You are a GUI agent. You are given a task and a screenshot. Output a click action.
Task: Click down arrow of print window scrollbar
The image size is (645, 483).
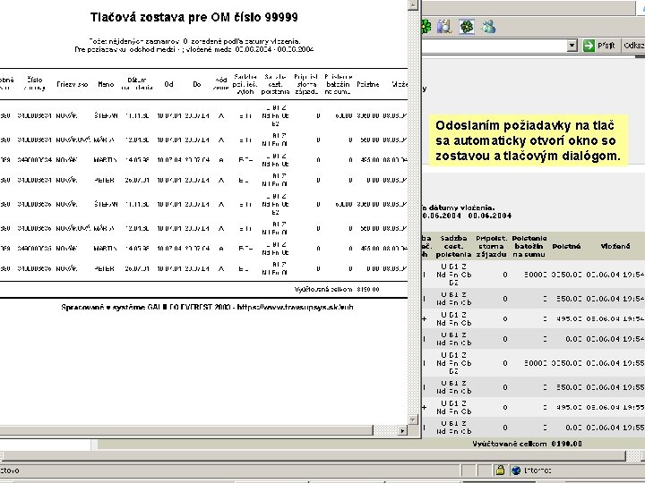coord(413,419)
